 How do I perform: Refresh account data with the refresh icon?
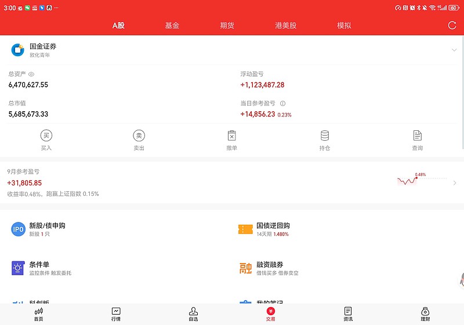(x=452, y=25)
